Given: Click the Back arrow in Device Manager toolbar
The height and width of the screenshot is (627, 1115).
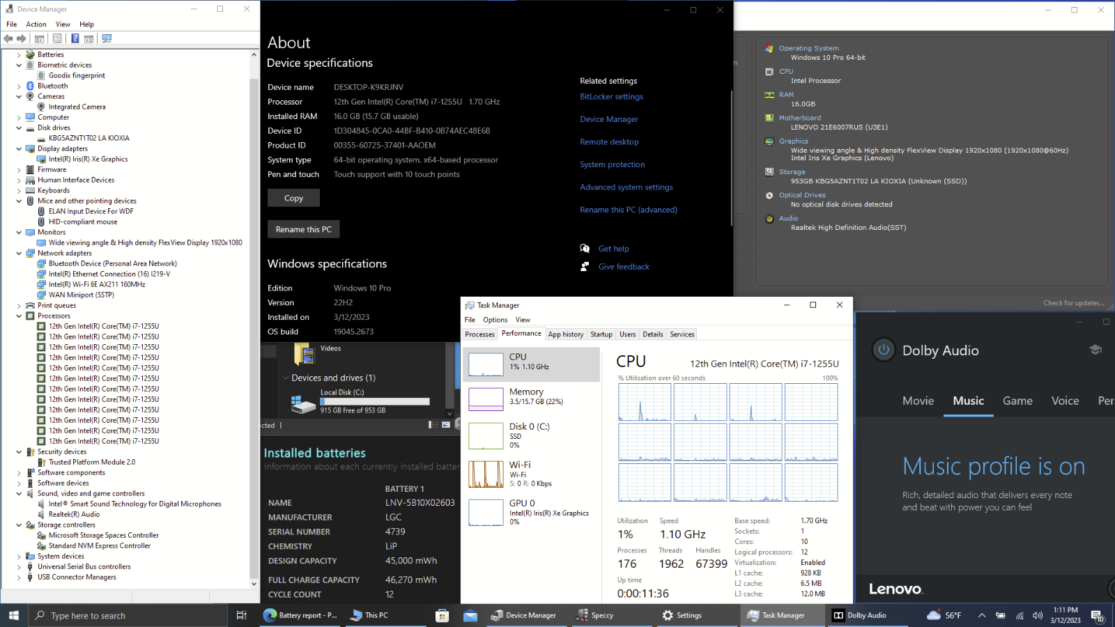Looking at the screenshot, I should (8, 39).
